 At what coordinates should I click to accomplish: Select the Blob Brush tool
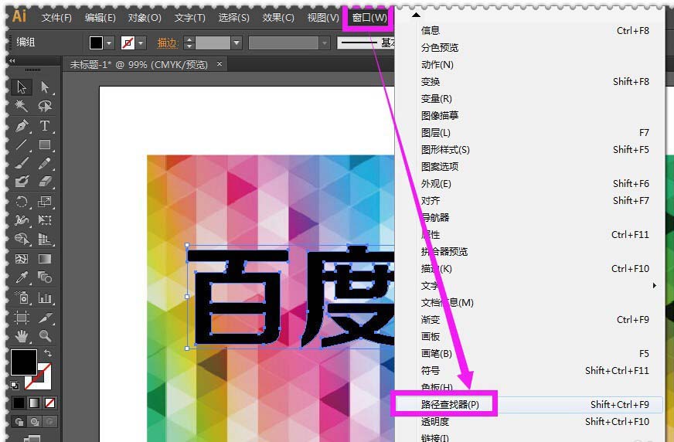pos(22,182)
